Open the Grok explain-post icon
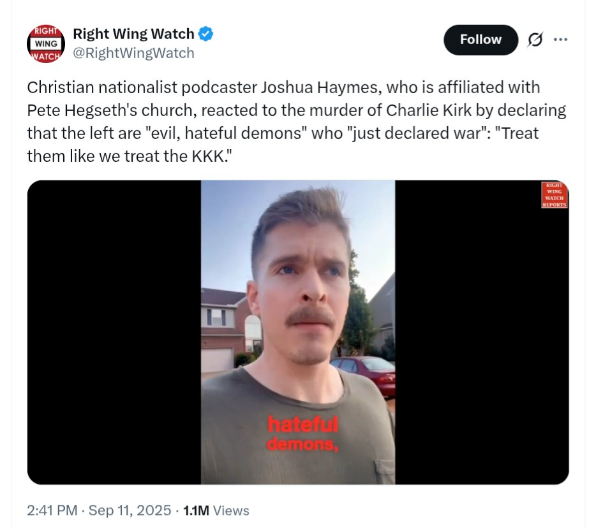This screenshot has width=603, height=529. pyautogui.click(x=535, y=40)
